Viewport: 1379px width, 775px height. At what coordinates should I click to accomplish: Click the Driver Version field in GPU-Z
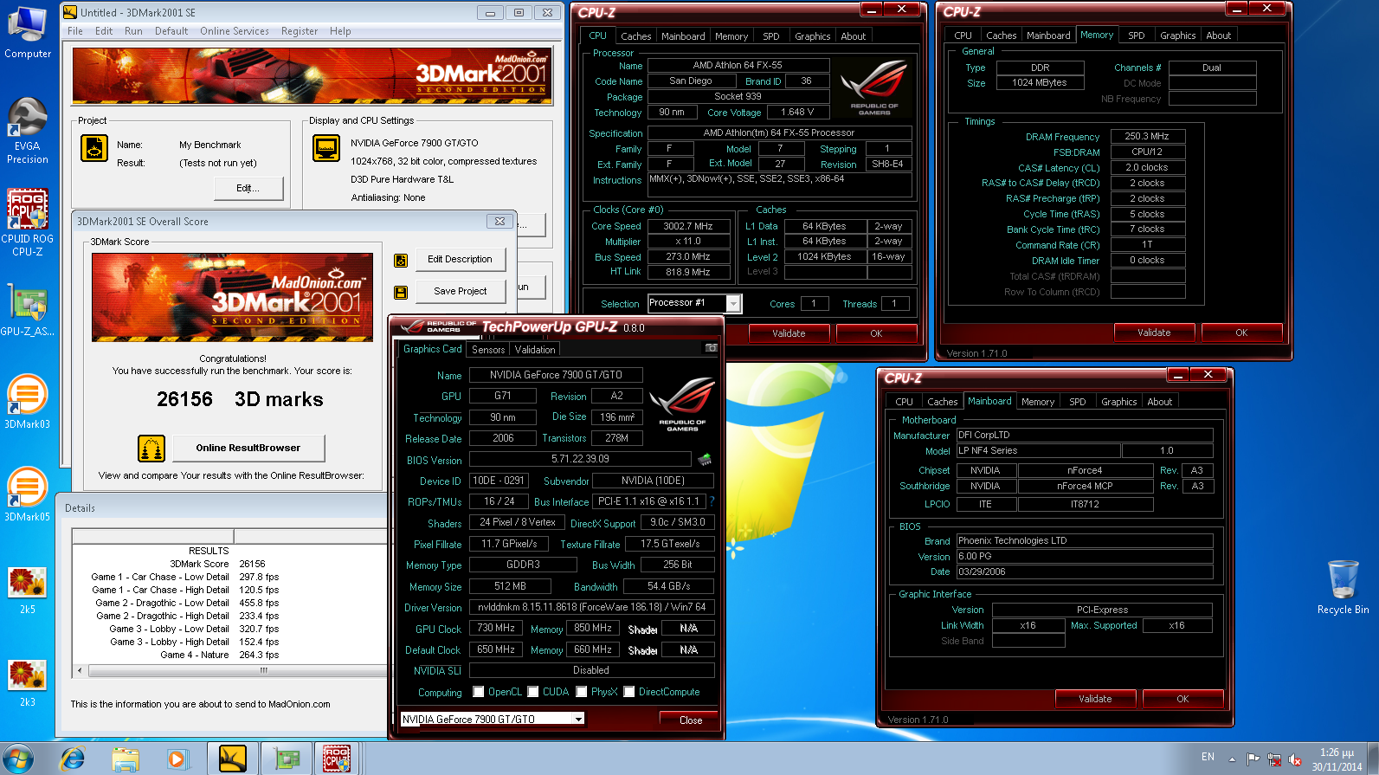[591, 607]
